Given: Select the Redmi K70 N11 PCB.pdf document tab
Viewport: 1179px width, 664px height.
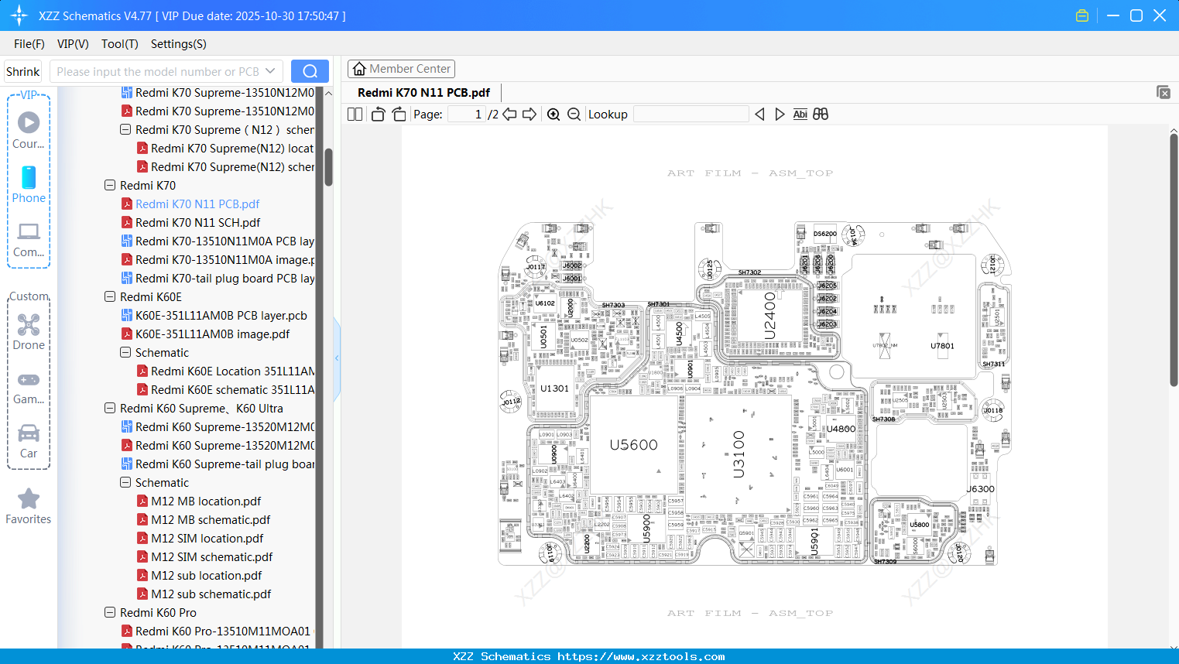Looking at the screenshot, I should 423,93.
